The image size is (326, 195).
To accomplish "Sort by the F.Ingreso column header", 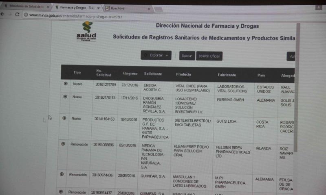I will (130, 74).
